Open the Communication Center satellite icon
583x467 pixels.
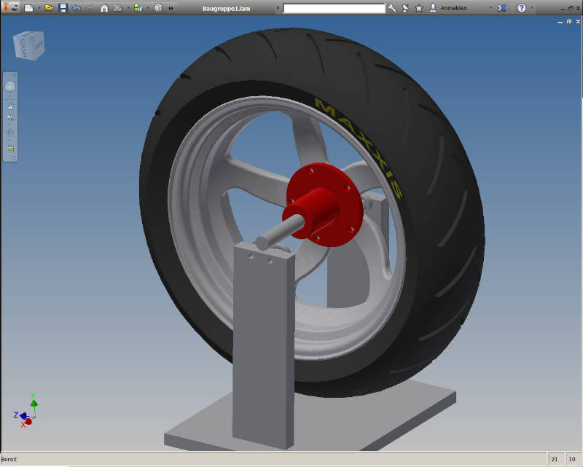click(405, 8)
